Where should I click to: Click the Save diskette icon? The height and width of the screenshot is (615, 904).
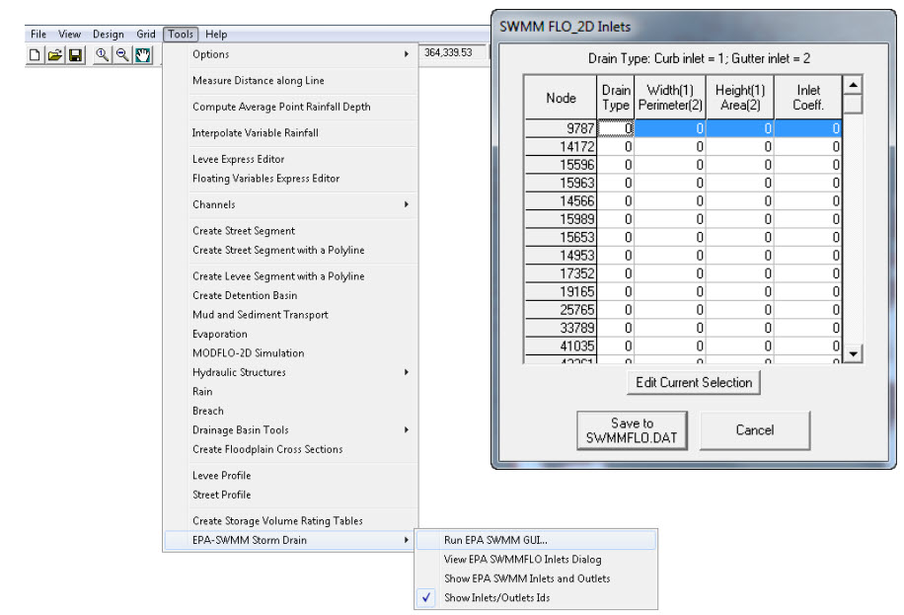pyautogui.click(x=75, y=55)
